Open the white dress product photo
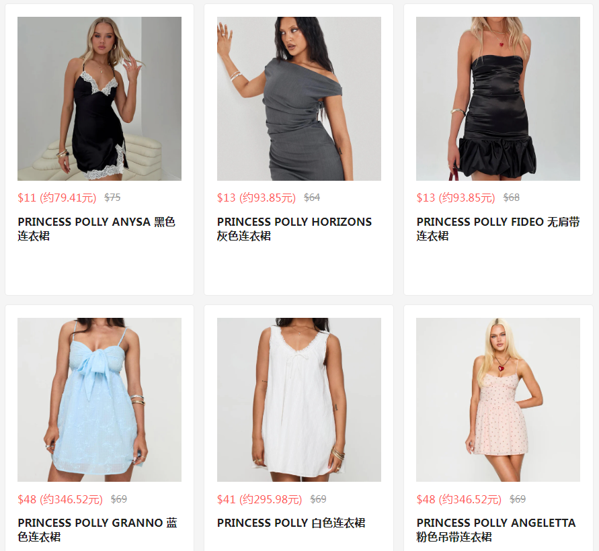This screenshot has height=551, width=599. [x=299, y=400]
